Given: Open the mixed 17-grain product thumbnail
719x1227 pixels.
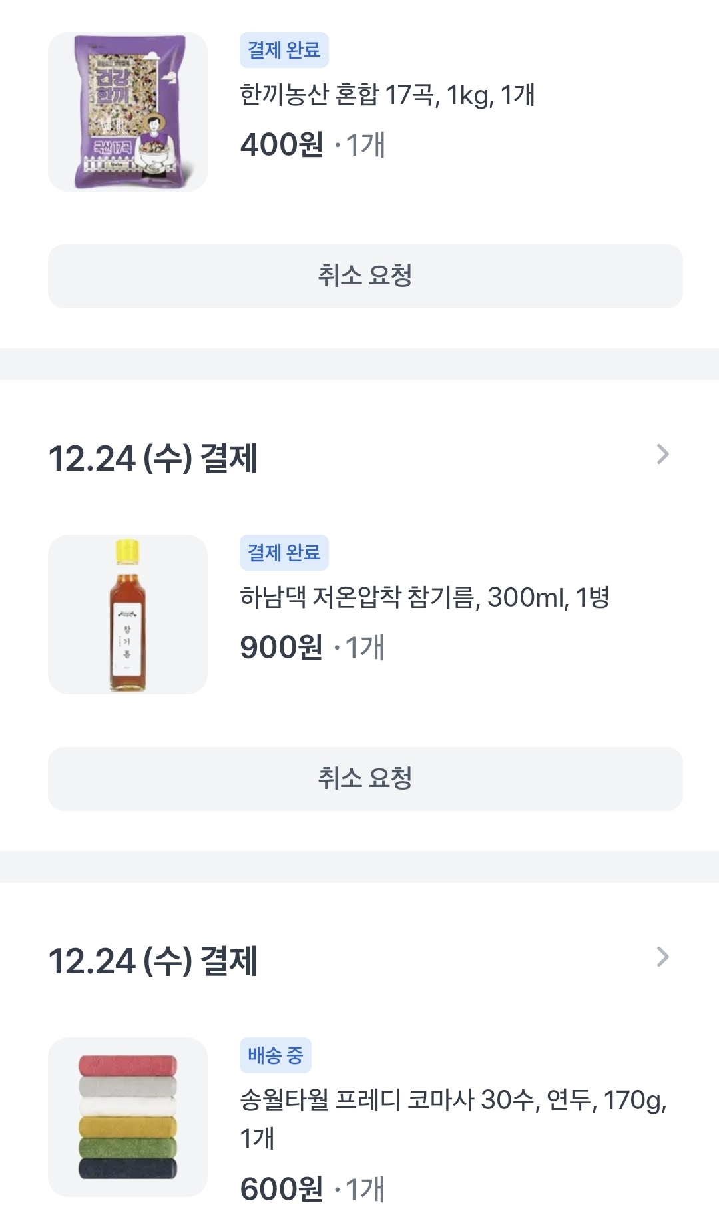Looking at the screenshot, I should pyautogui.click(x=128, y=112).
